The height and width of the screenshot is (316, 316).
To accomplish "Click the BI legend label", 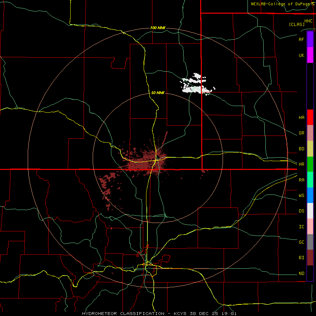I will pyautogui.click(x=301, y=258).
